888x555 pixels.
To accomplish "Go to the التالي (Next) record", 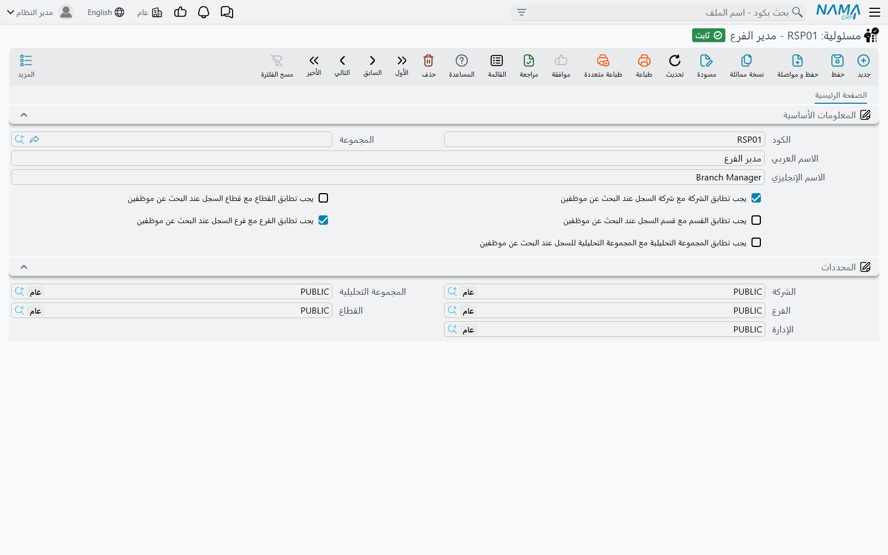I will click(342, 65).
